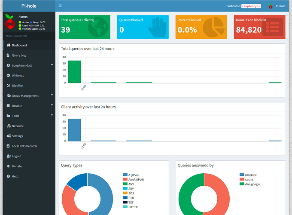Click the Donate PayPal icon
Image resolution: width=292 pixels, height=215 pixels.
click(8, 166)
